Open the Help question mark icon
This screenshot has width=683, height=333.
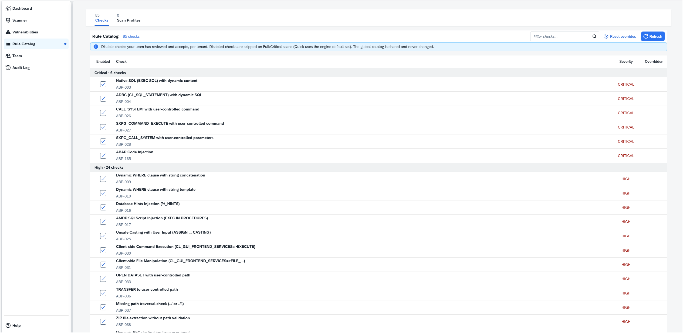[x=8, y=325]
